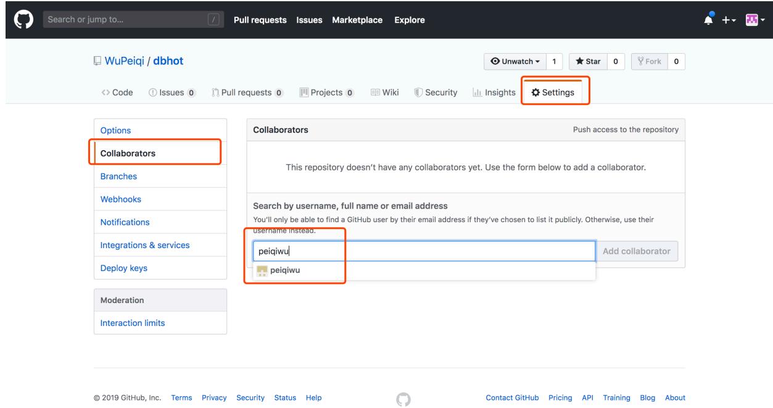Click the Add collaborator button
Viewport: 773px width, 408px height.
coord(637,251)
